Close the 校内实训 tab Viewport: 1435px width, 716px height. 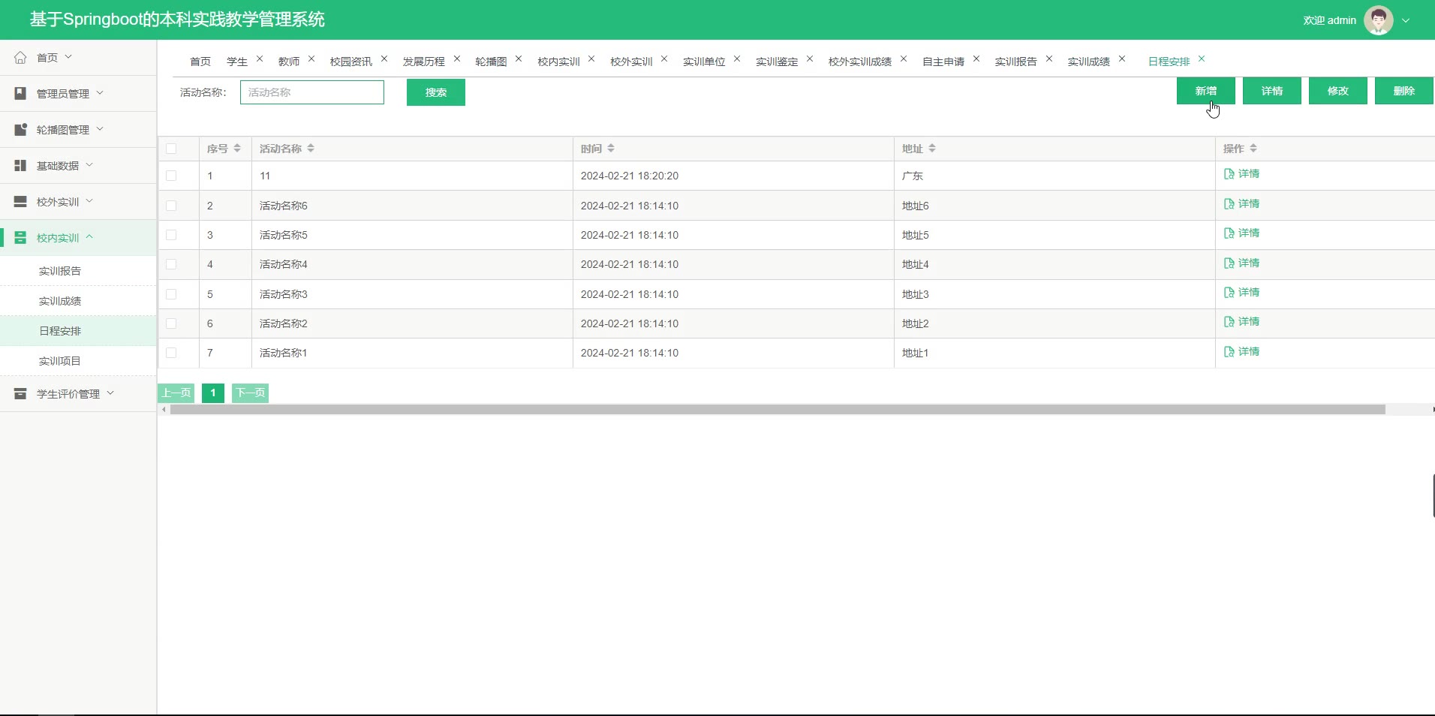click(591, 59)
